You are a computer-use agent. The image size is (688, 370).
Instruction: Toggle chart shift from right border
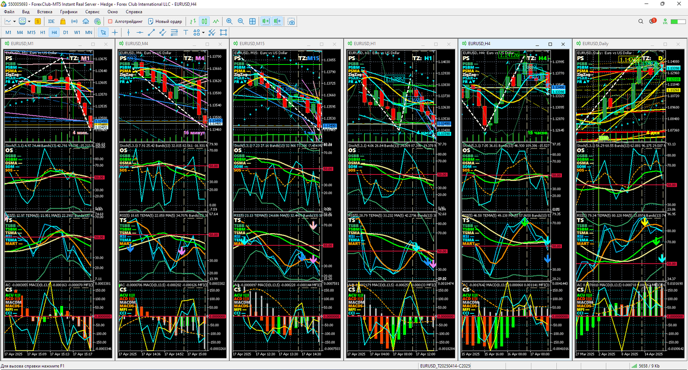(x=277, y=21)
